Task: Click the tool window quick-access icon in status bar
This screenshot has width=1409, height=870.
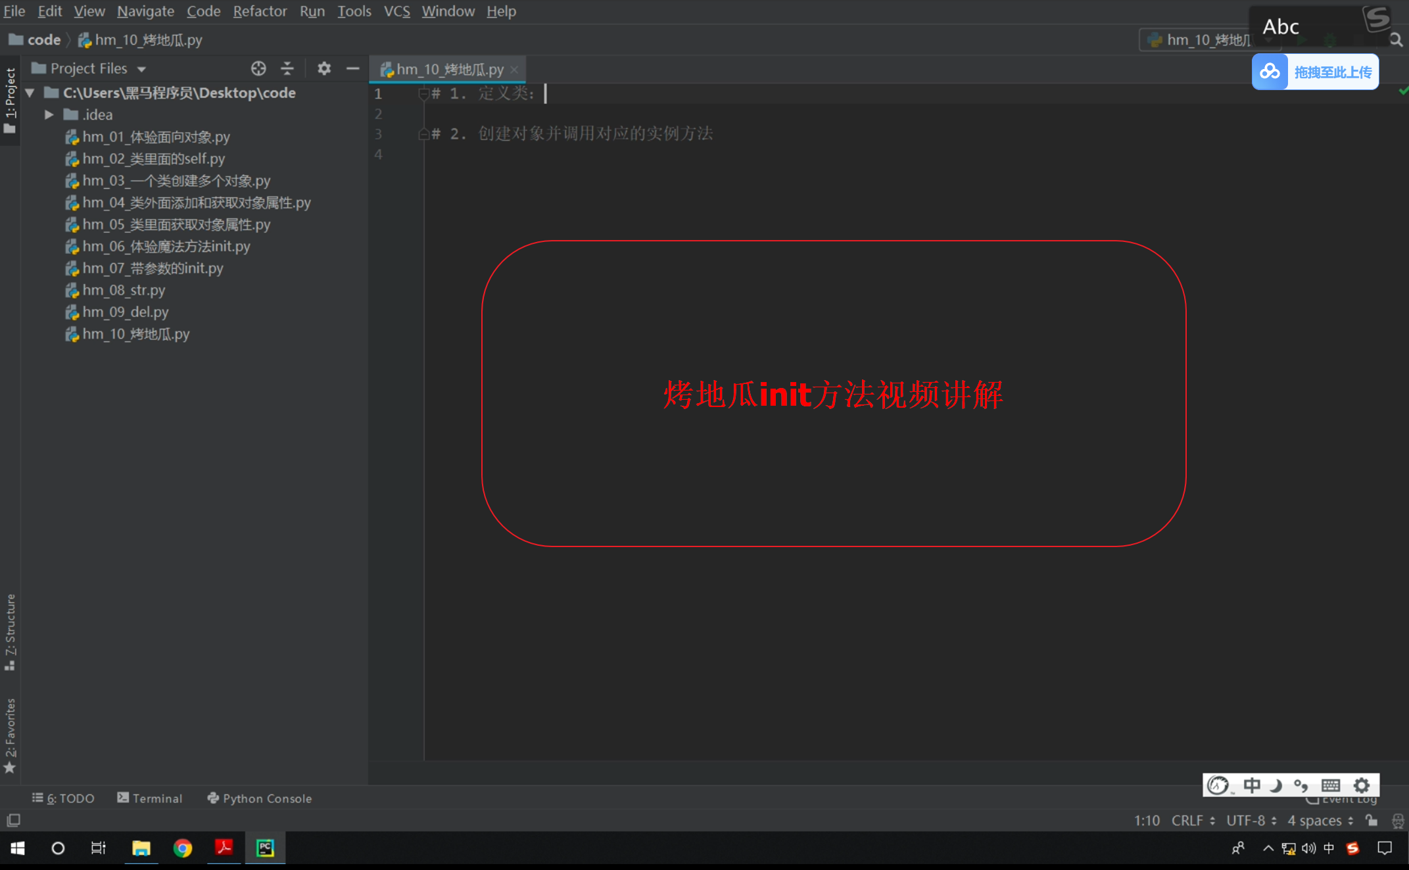Action: coord(13,820)
